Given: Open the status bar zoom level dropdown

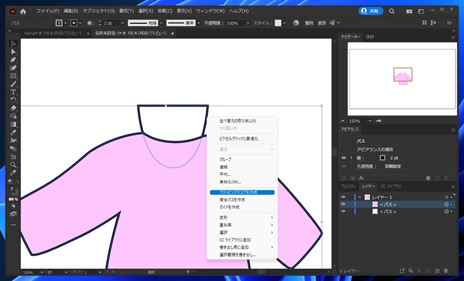Looking at the screenshot, I should click(41, 272).
